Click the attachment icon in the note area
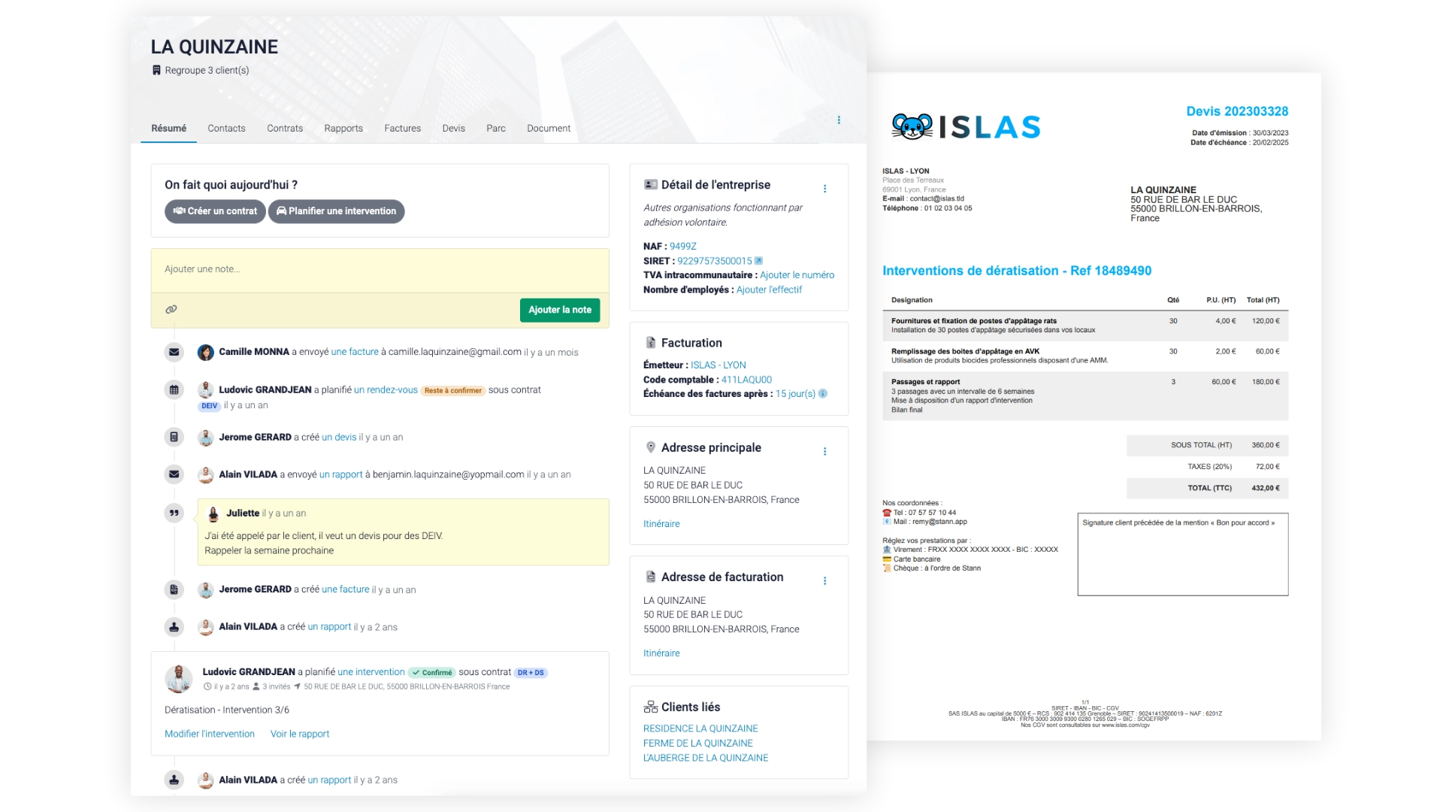This screenshot has height=812, width=1443. tap(171, 310)
